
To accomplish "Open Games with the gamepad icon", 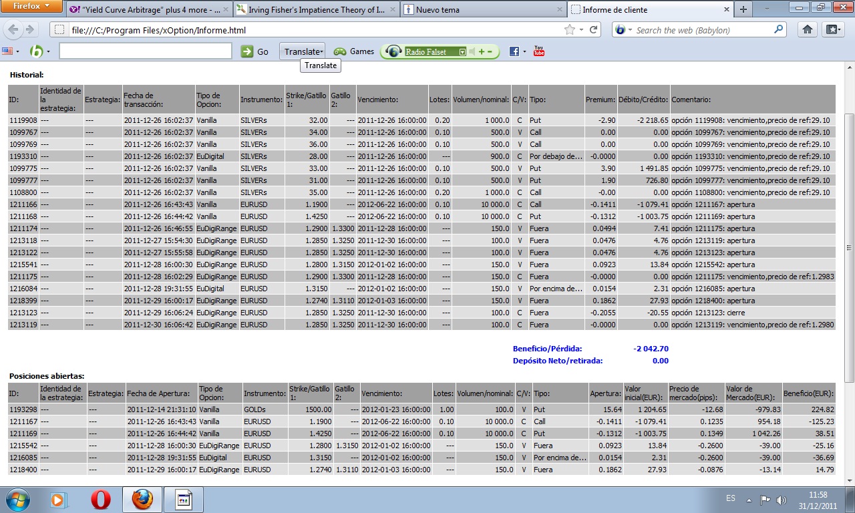I will [x=340, y=51].
